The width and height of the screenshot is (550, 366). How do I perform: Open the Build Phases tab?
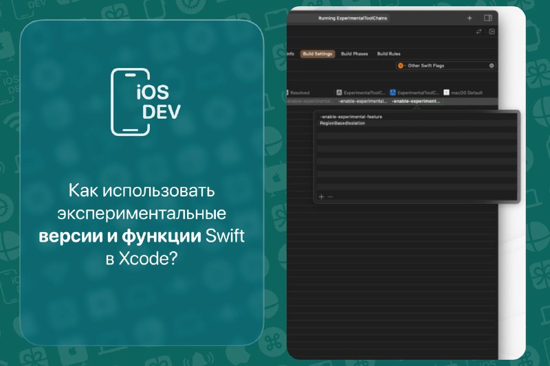(354, 54)
